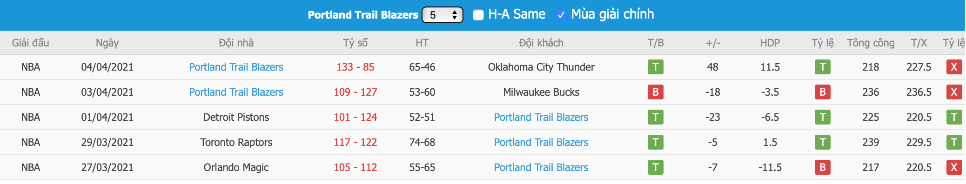The image size is (966, 184).
Task: Click red B handicap badge in Orlando Magic row
Action: tap(823, 167)
